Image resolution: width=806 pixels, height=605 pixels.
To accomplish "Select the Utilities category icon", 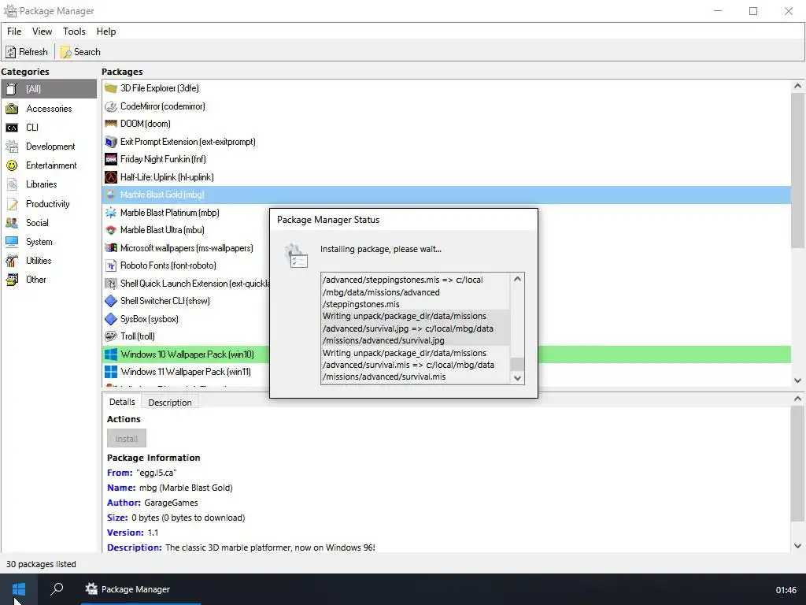I will (x=12, y=261).
